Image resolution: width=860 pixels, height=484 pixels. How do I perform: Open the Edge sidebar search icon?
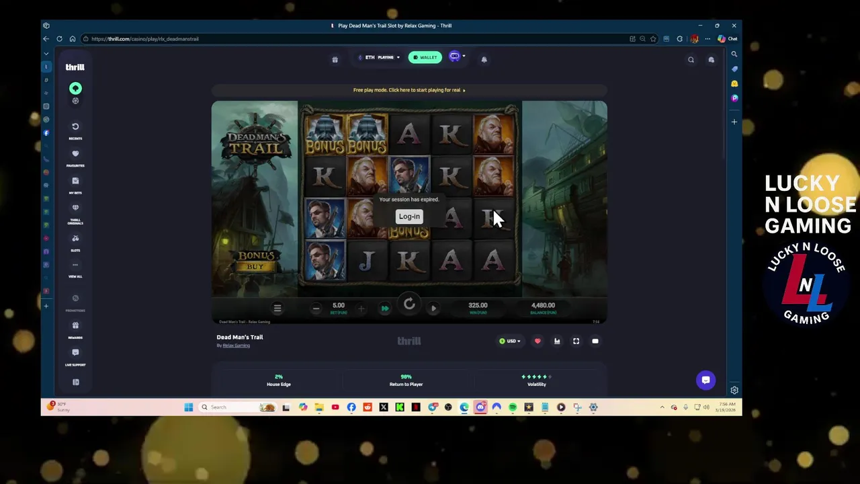coord(734,54)
